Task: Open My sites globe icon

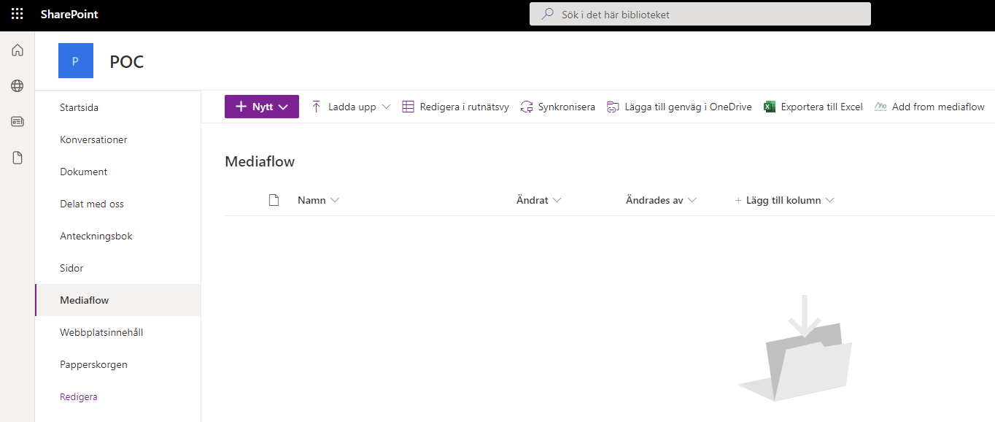Action: tap(18, 86)
